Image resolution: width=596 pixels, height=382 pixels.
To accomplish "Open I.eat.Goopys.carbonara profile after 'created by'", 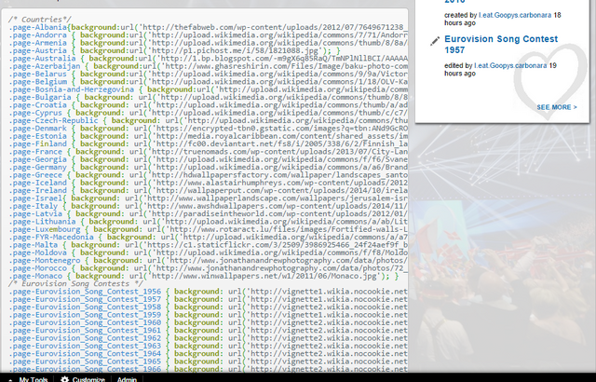I will point(515,15).
